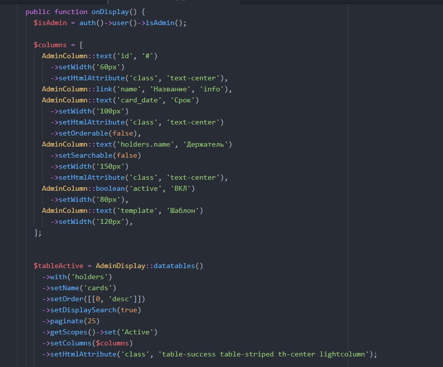
Task: Click the 'holders.name' string
Action: (145, 144)
